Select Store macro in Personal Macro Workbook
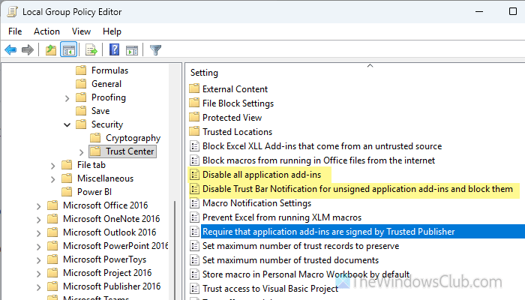The image size is (525, 300). pyautogui.click(x=306, y=274)
